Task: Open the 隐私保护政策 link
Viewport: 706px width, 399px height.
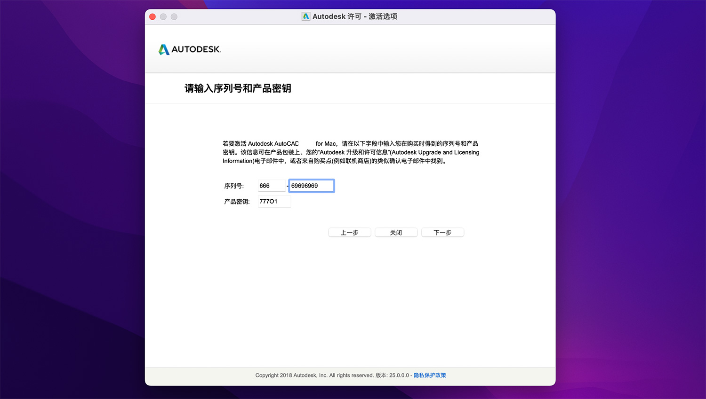Action: [430, 375]
